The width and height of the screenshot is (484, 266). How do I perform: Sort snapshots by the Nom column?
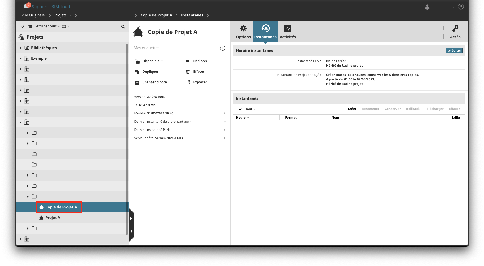pos(372,118)
